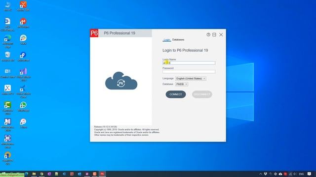Open the This PC desktop icon
Screen dimensions: 316x177
[8, 6]
